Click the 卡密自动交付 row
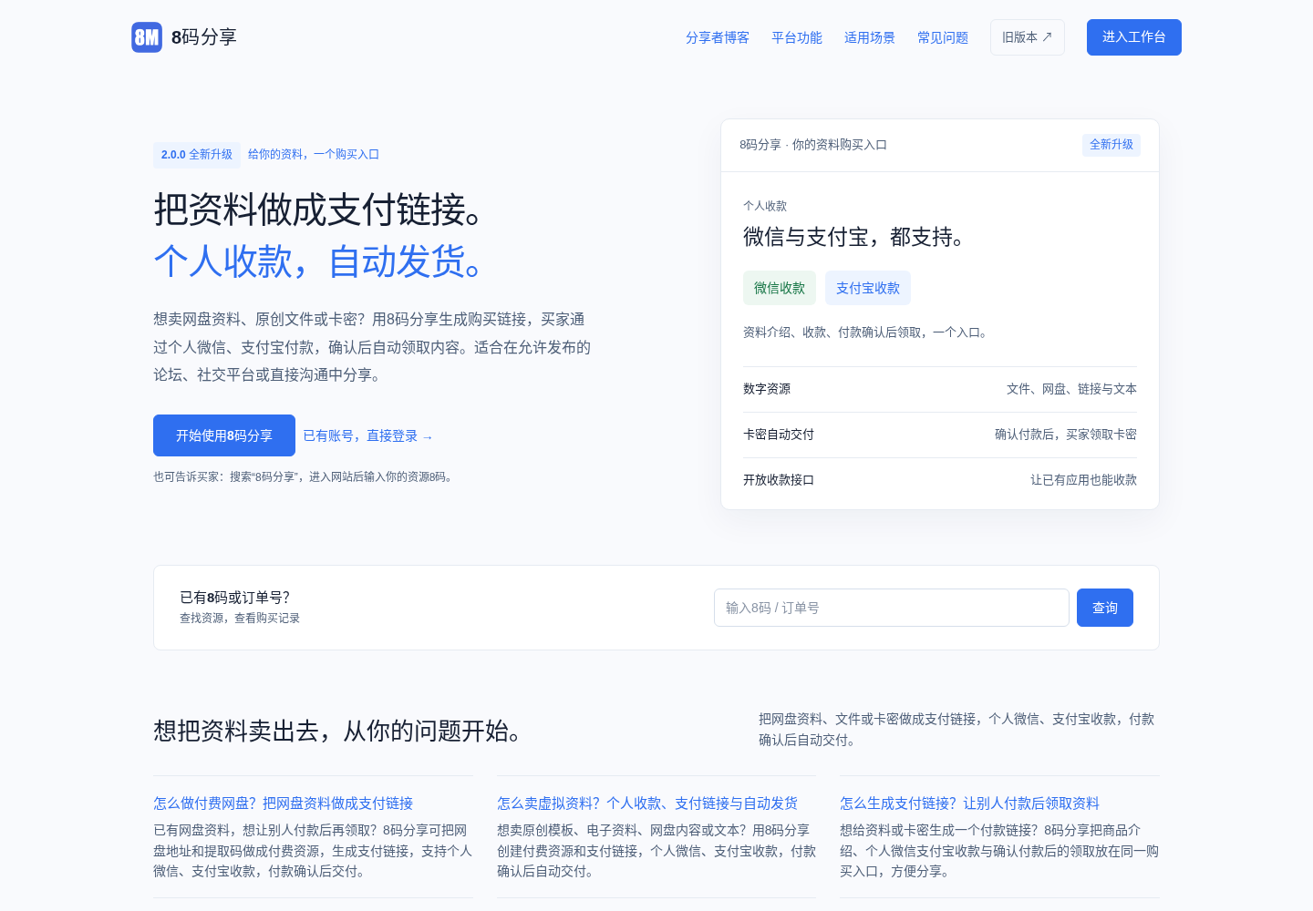The image size is (1313, 911). tap(940, 435)
